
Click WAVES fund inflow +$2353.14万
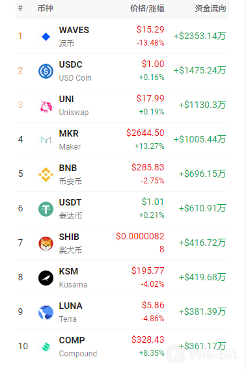200,36
